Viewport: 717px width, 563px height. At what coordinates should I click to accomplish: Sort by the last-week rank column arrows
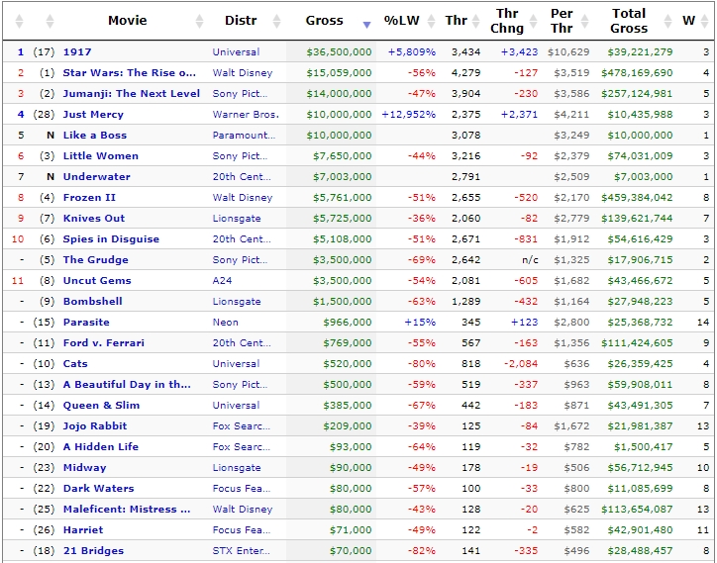pyautogui.click(x=50, y=21)
